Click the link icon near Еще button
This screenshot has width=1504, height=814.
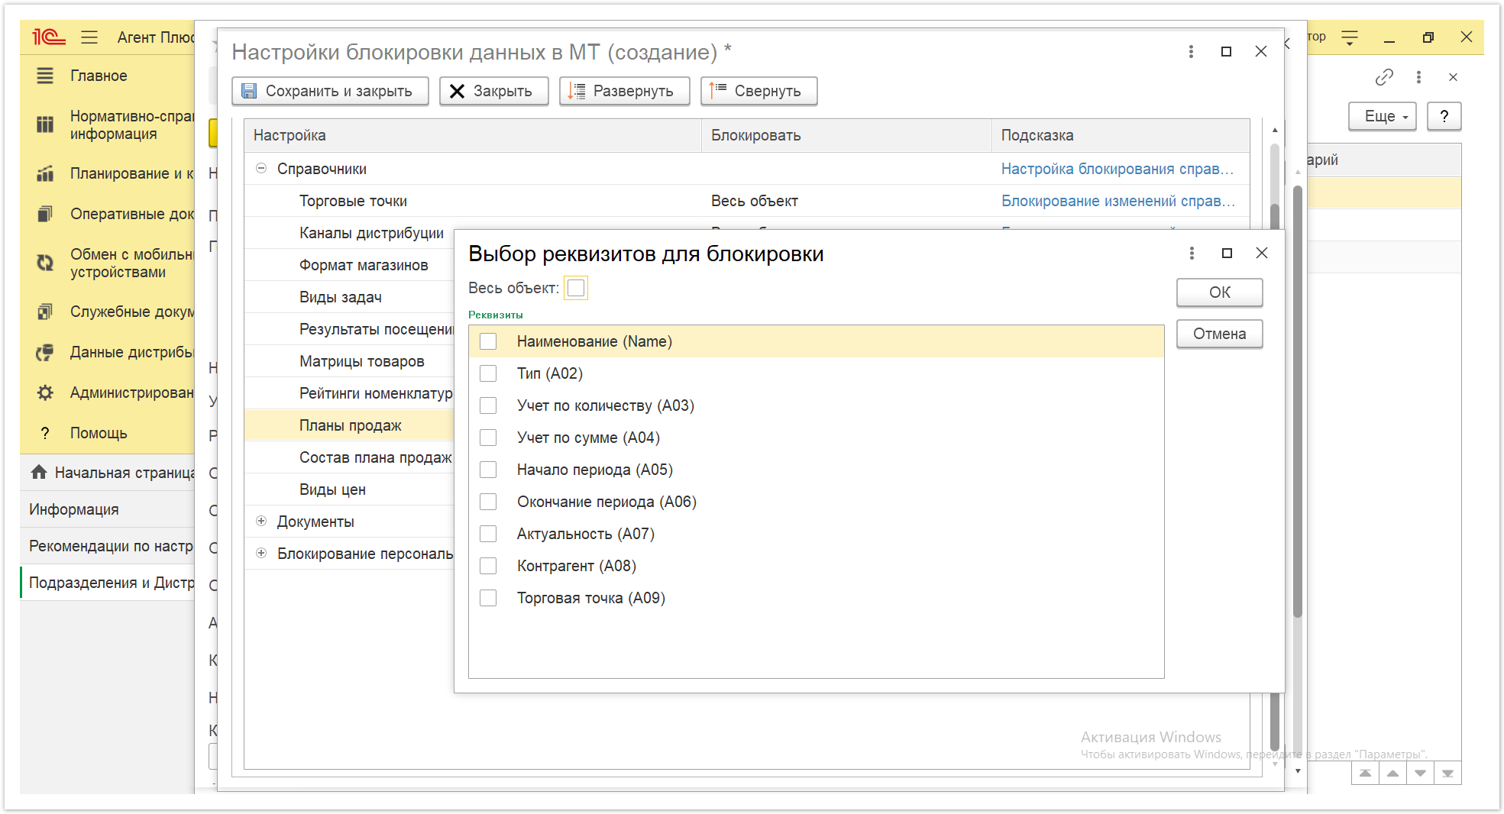(x=1384, y=77)
